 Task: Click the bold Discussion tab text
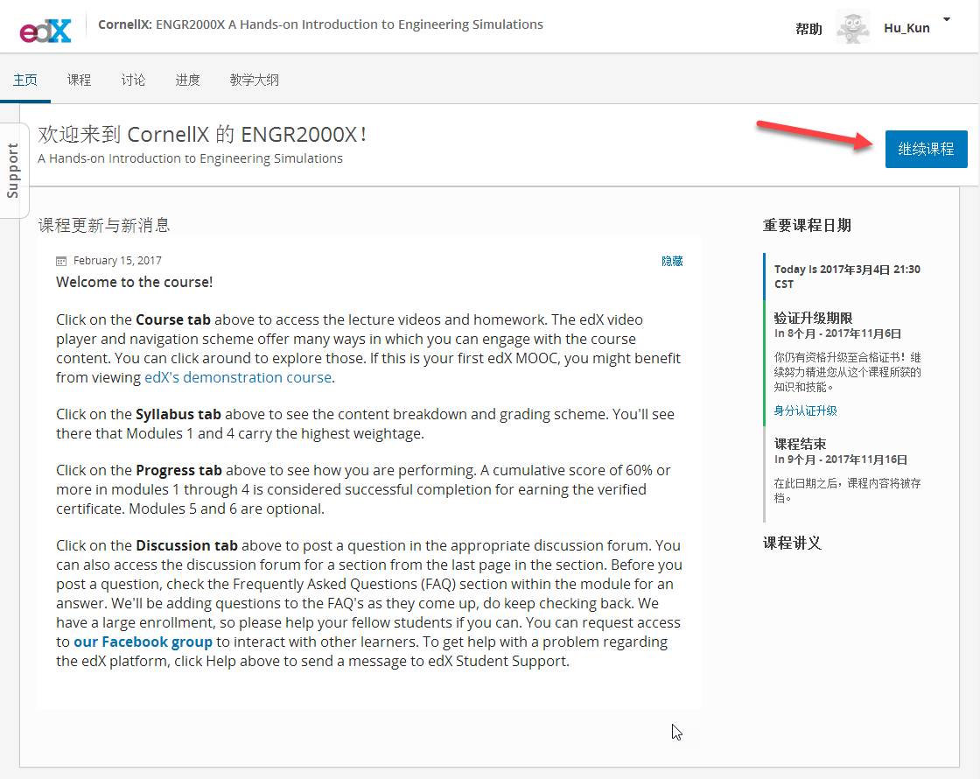pyautogui.click(x=186, y=545)
